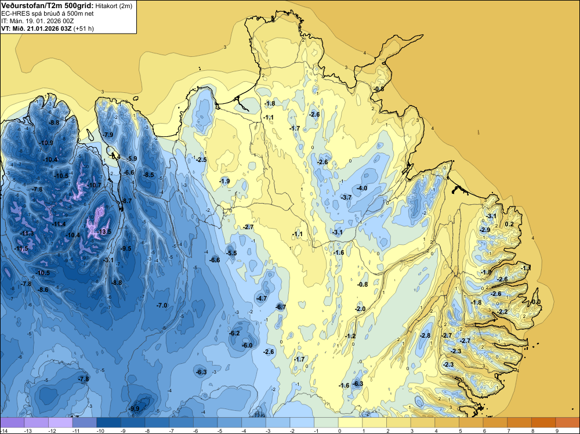Click the -10.7 temperature label
Screen dimensions: 580x434
point(95,185)
